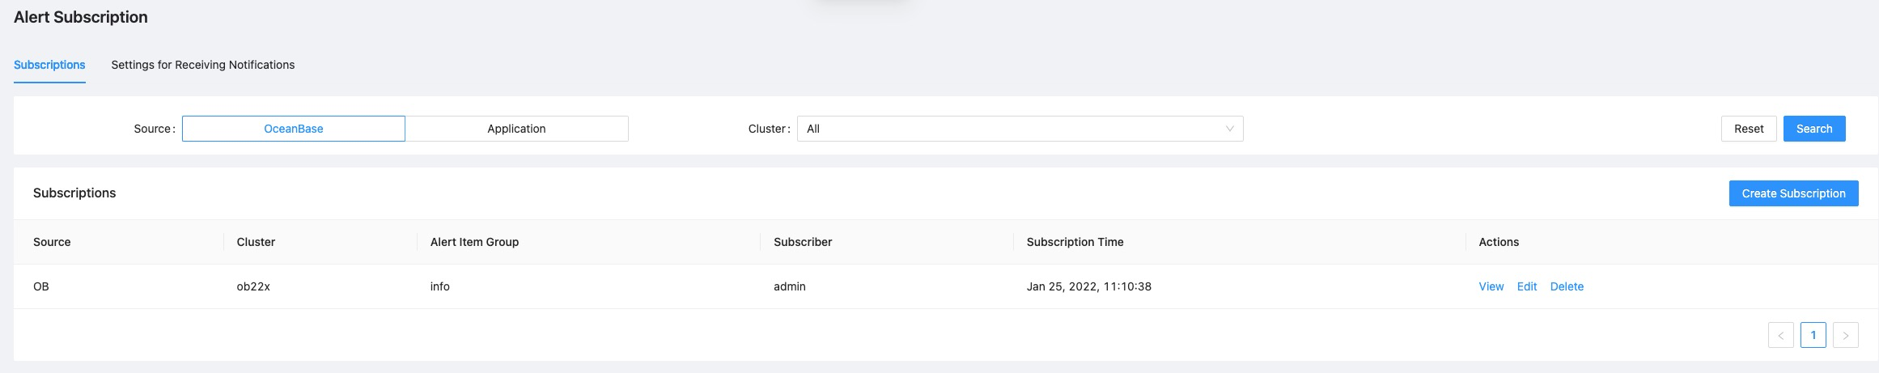Image resolution: width=1879 pixels, height=373 pixels.
Task: Open Settings for Receiving Notifications tab
Action: point(202,65)
